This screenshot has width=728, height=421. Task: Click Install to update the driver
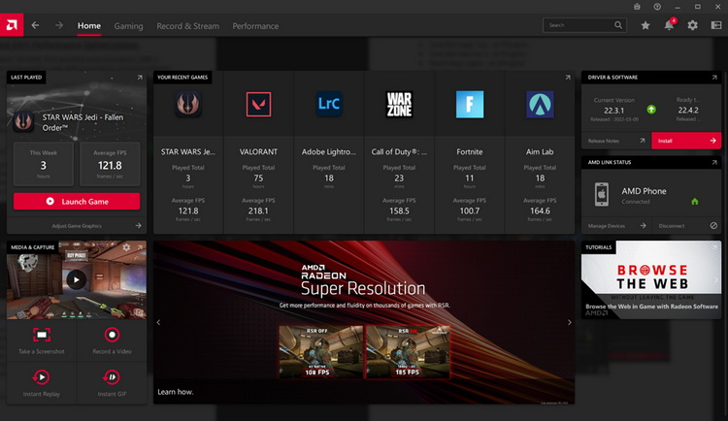pos(685,141)
